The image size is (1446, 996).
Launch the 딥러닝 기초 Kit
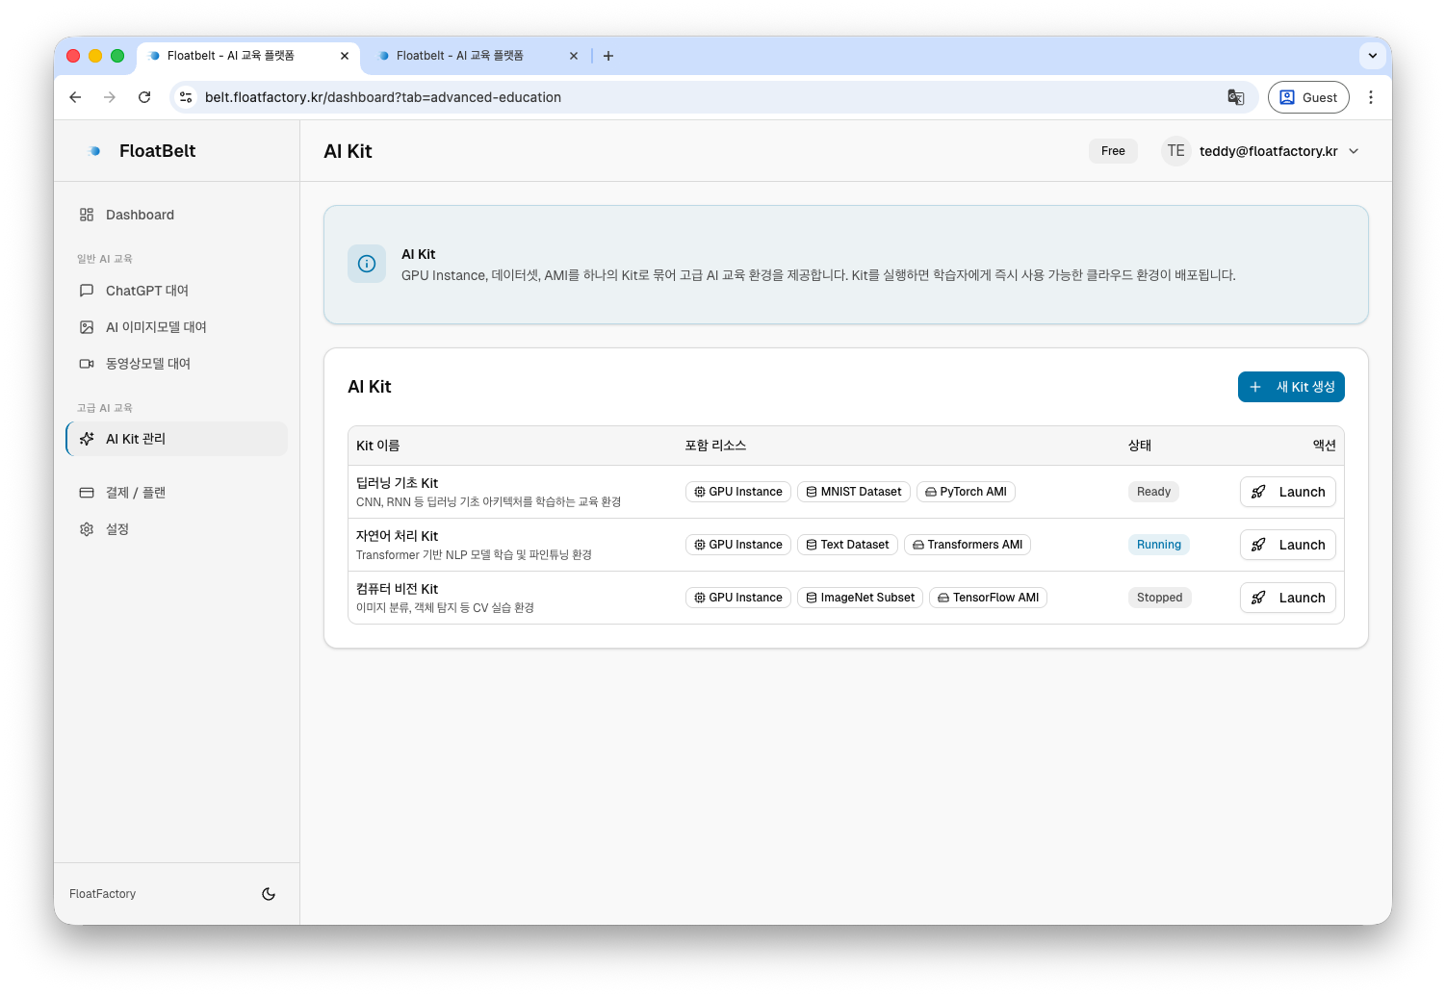[x=1287, y=492]
